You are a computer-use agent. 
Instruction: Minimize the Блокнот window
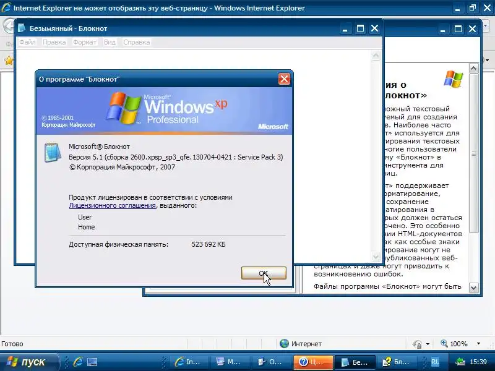(x=345, y=28)
